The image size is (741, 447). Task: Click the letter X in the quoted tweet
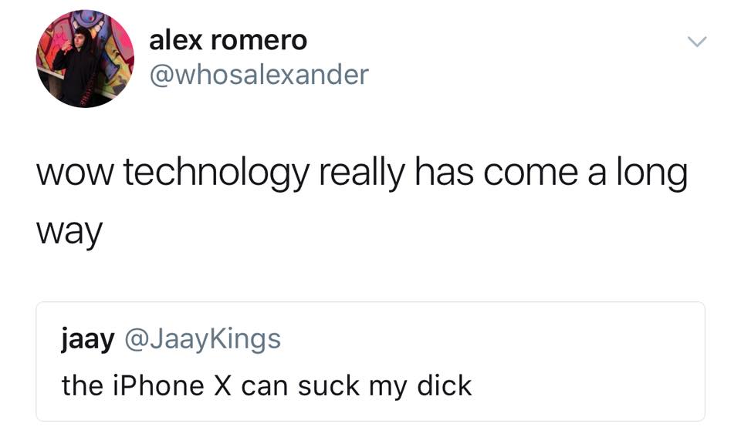pyautogui.click(x=222, y=385)
